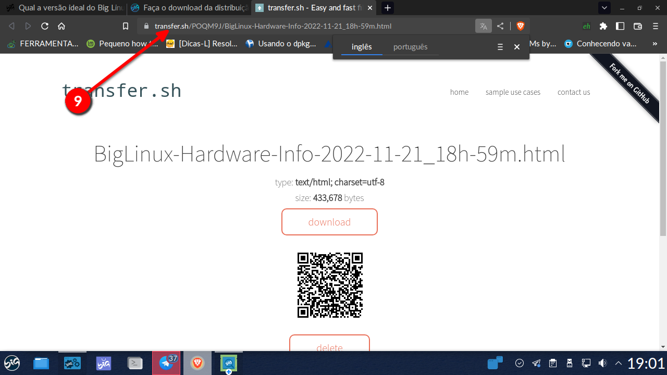Open the tab search dropdown arrow
The height and width of the screenshot is (375, 667).
coord(604,8)
